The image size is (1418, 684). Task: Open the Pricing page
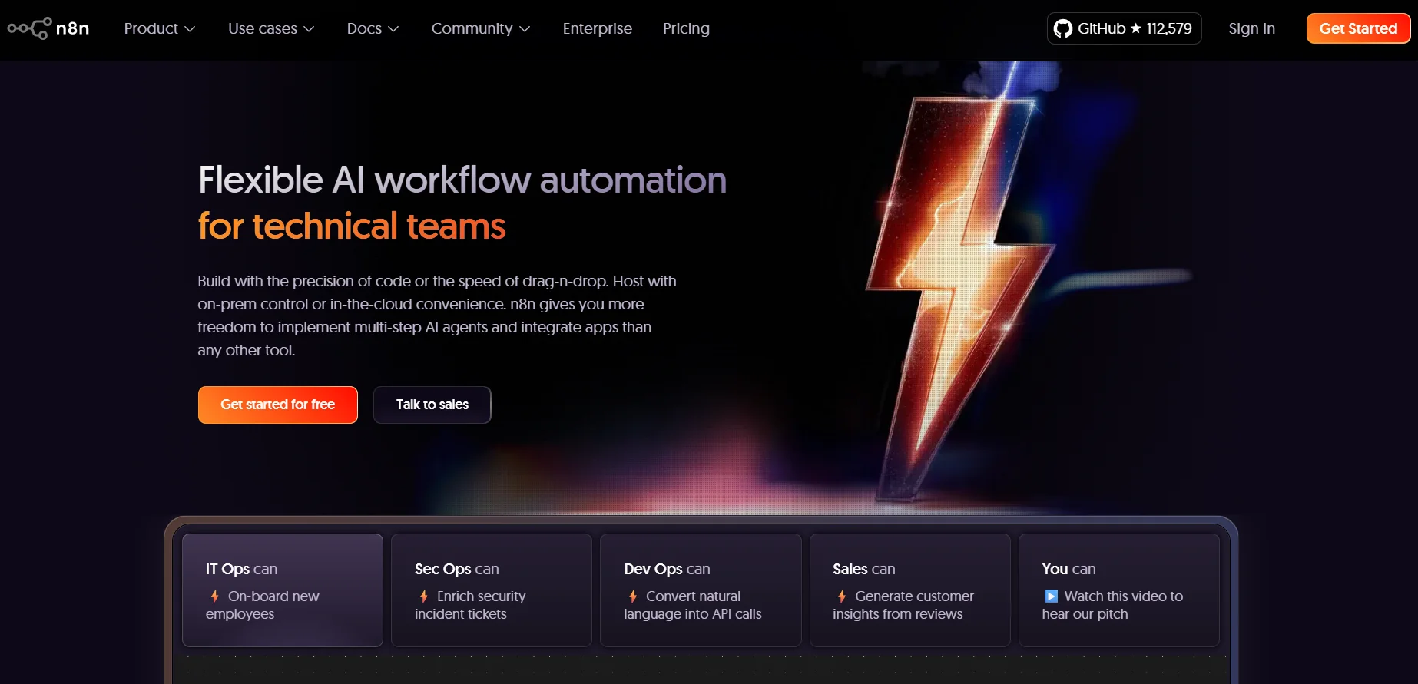[x=686, y=28]
